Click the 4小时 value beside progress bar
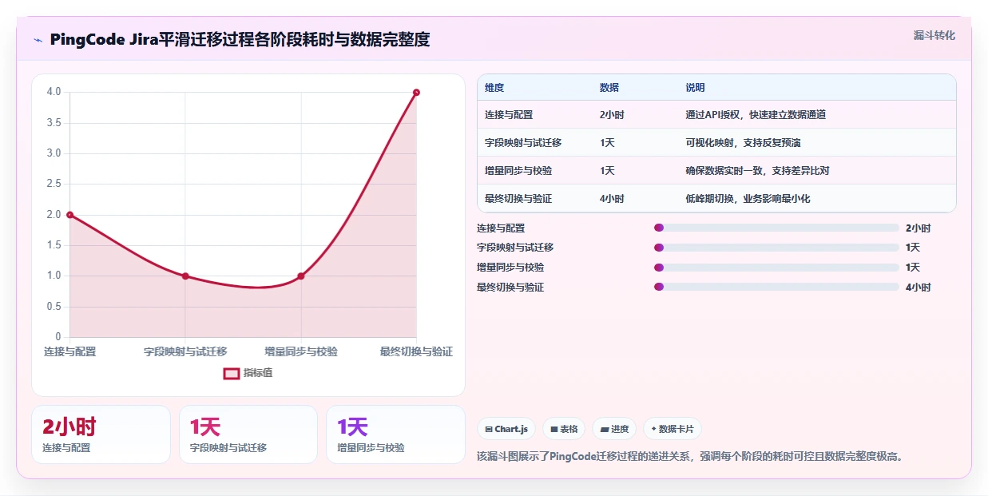Viewport: 988px width, 496px height. click(x=918, y=288)
